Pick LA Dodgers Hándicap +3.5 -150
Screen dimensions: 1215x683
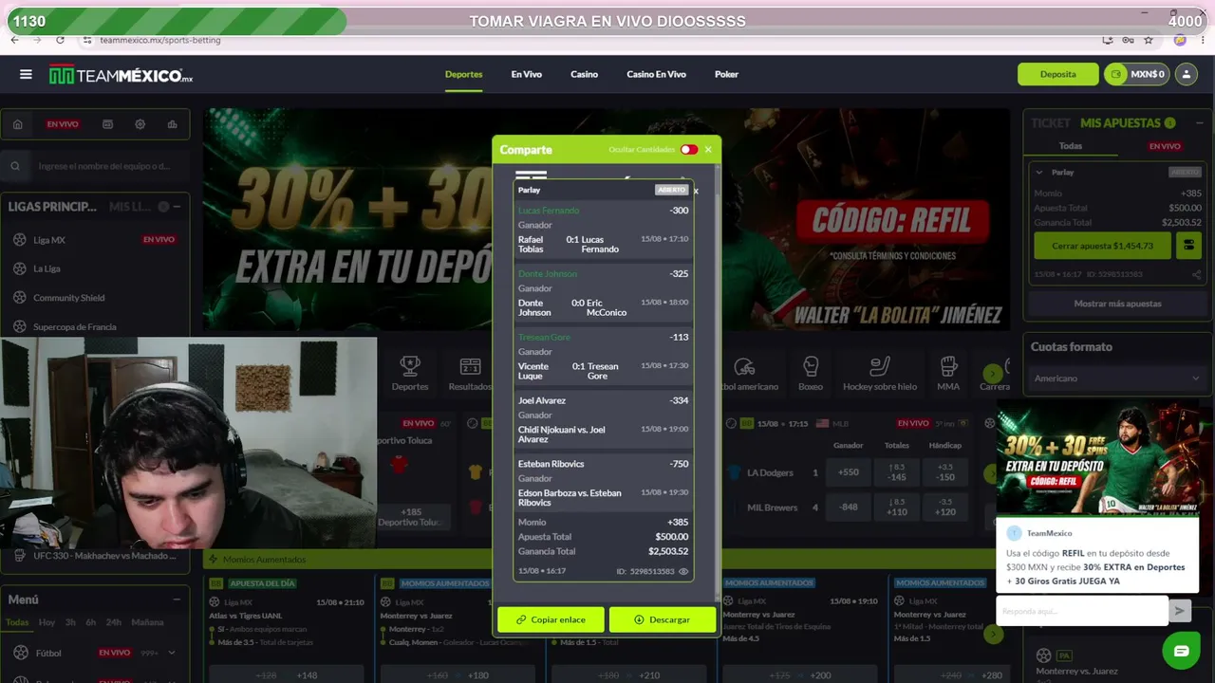pos(945,472)
